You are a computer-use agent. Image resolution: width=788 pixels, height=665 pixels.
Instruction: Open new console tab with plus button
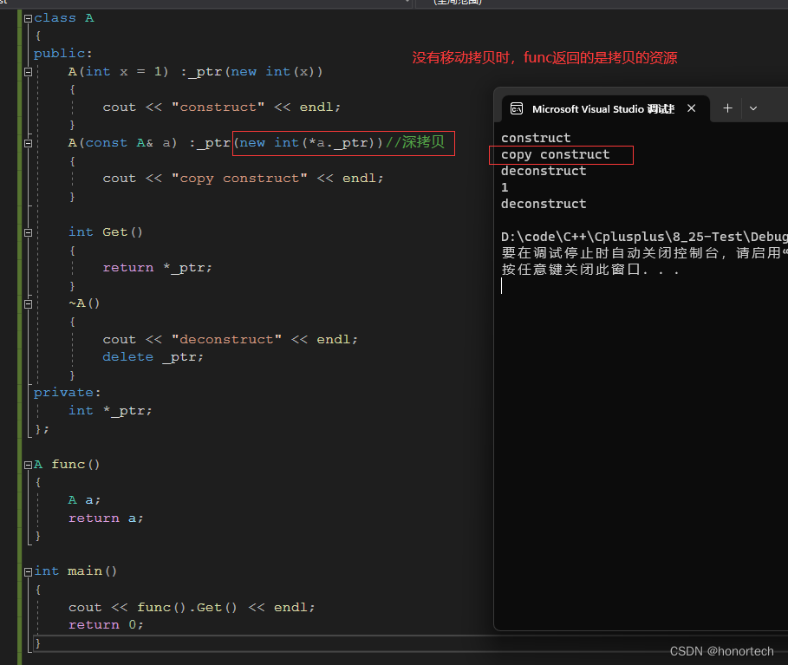(727, 108)
